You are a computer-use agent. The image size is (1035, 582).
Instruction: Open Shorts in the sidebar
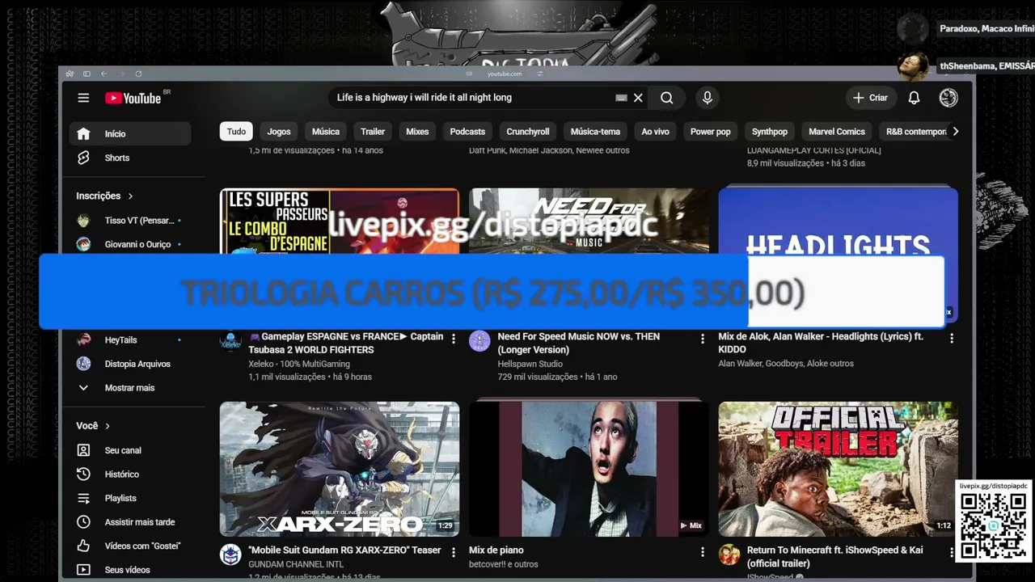130,158
